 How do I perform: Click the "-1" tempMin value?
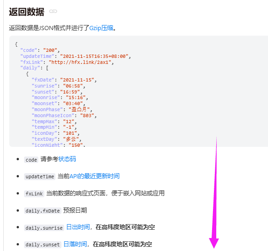[x=68, y=127]
